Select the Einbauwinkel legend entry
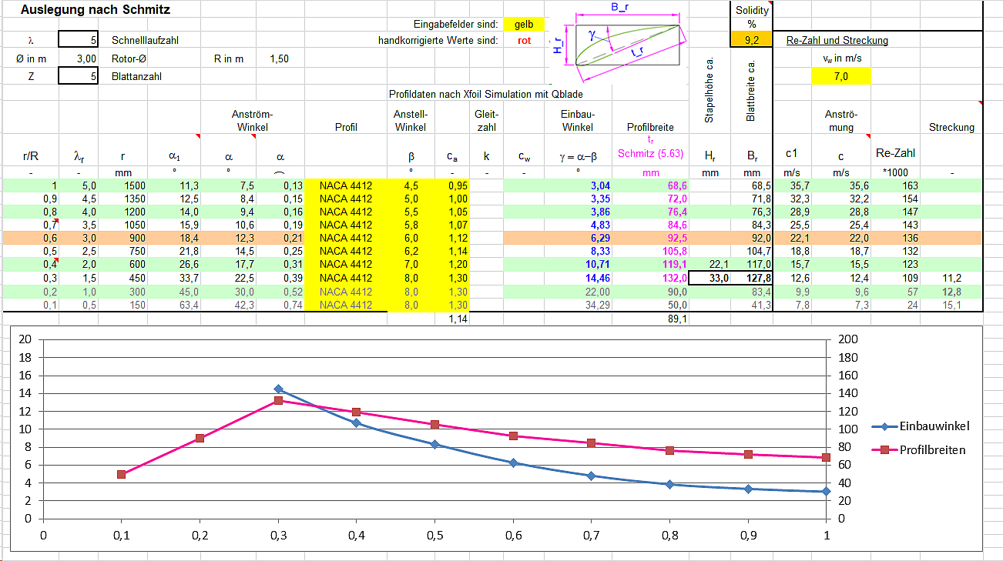Image resolution: width=1003 pixels, height=561 pixels. 920,426
